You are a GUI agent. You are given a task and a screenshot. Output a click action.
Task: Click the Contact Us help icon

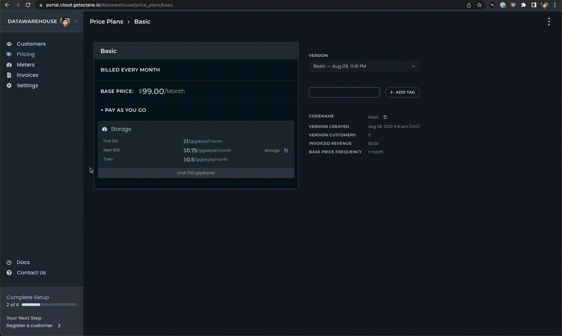pos(9,273)
